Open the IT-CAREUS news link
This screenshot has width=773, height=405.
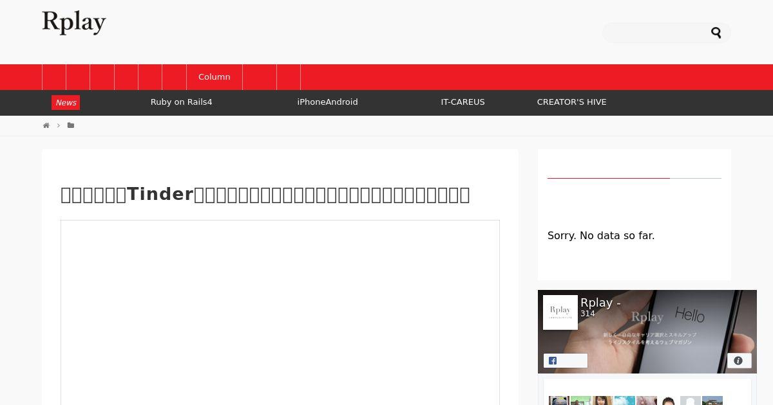click(x=463, y=102)
